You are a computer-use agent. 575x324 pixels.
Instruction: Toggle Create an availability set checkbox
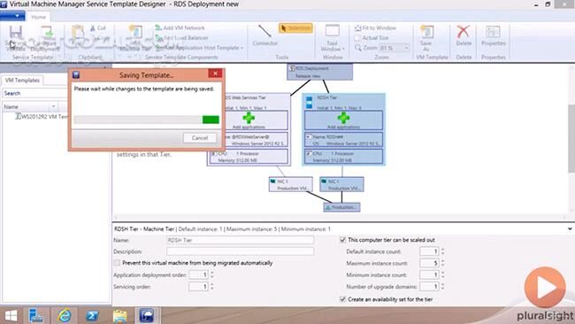(x=343, y=299)
